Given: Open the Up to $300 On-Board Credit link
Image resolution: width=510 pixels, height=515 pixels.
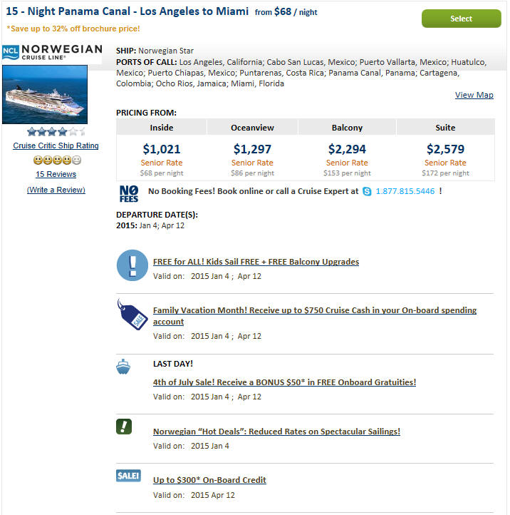Looking at the screenshot, I should [x=209, y=480].
